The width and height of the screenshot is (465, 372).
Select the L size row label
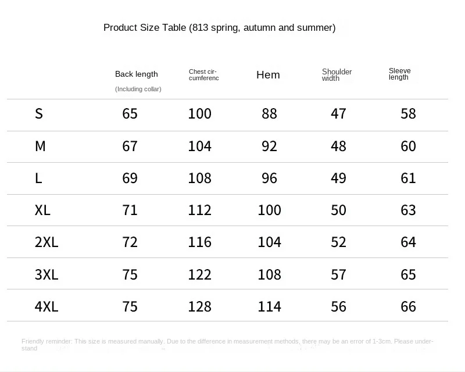38,178
